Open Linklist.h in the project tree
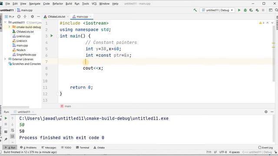278x156 pixels. point(20,41)
